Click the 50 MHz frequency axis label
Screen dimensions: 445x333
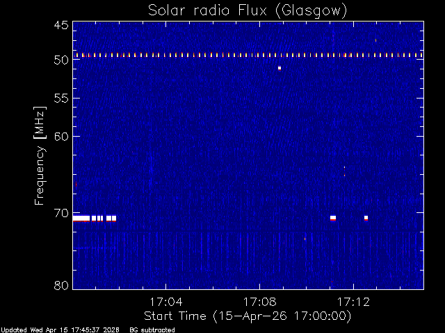point(61,60)
